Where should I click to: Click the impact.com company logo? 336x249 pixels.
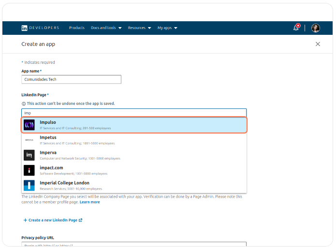(29, 170)
